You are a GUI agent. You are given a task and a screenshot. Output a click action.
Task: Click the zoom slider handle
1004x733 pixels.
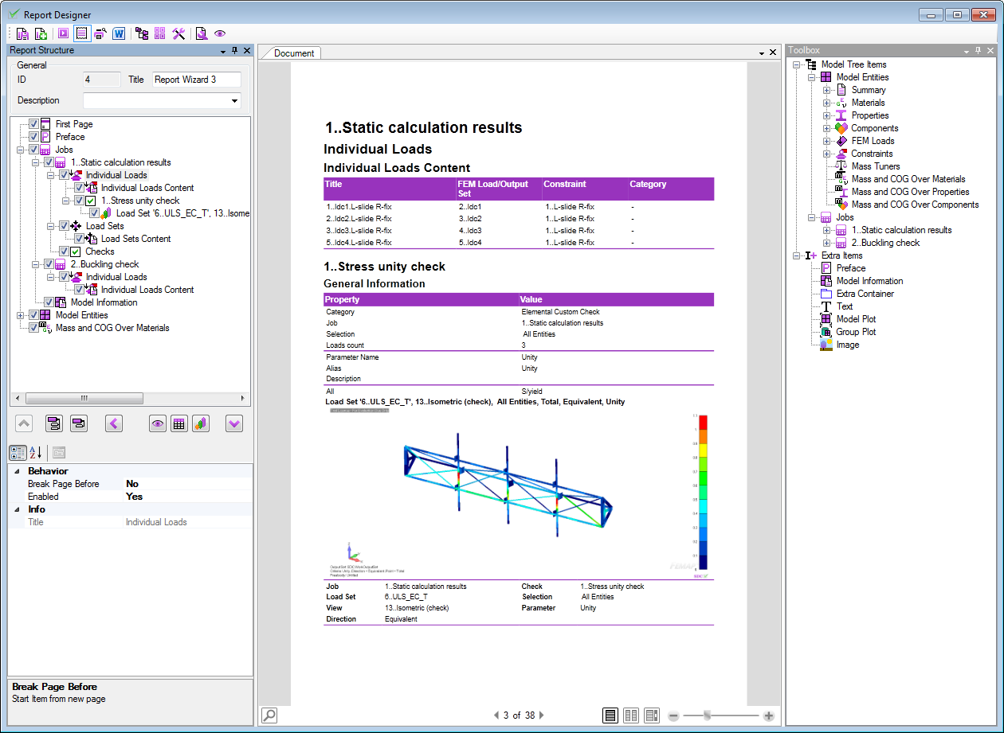(x=706, y=715)
